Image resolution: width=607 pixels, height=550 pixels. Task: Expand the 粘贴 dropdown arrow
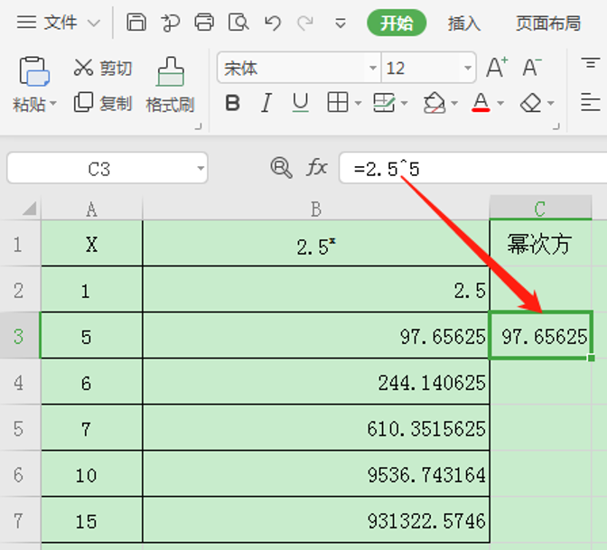click(x=53, y=103)
